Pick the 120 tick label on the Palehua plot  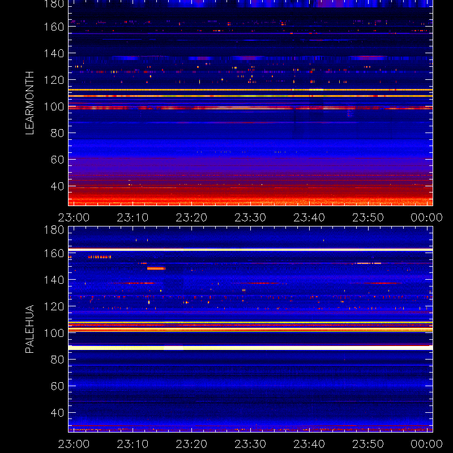54,306
